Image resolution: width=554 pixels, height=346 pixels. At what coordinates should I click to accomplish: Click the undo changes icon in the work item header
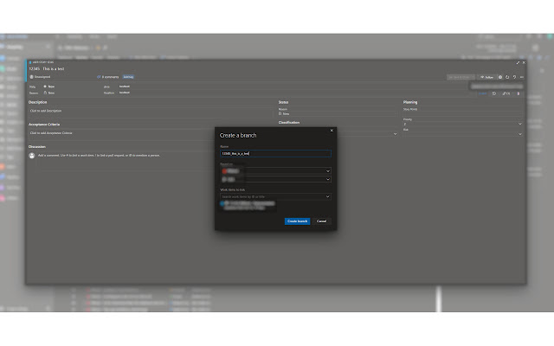[514, 77]
